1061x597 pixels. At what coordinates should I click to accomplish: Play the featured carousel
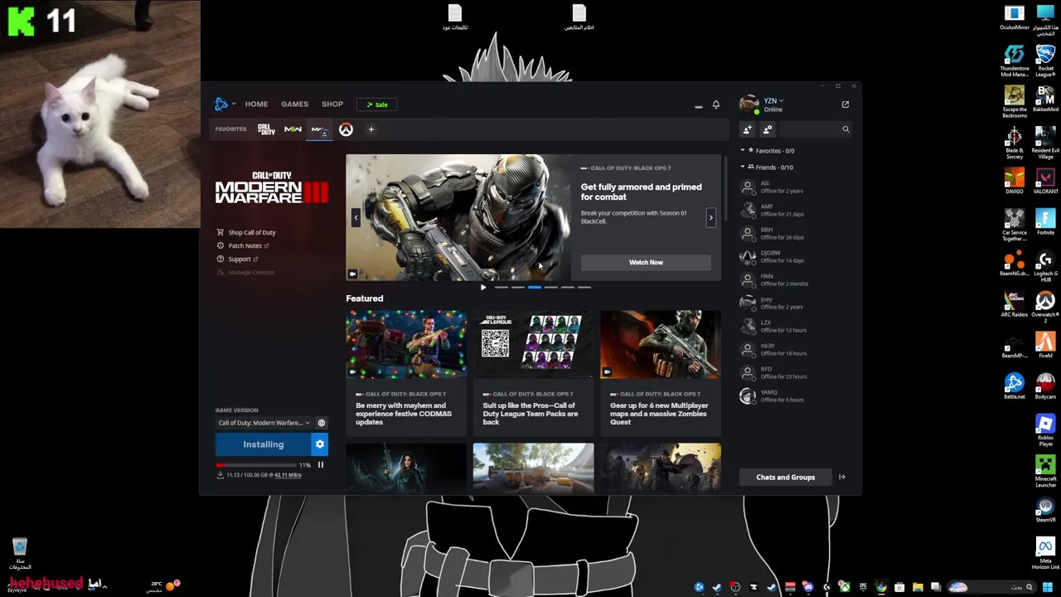(x=483, y=288)
